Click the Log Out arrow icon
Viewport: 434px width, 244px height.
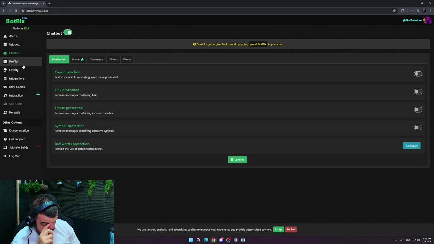[x=5, y=156]
